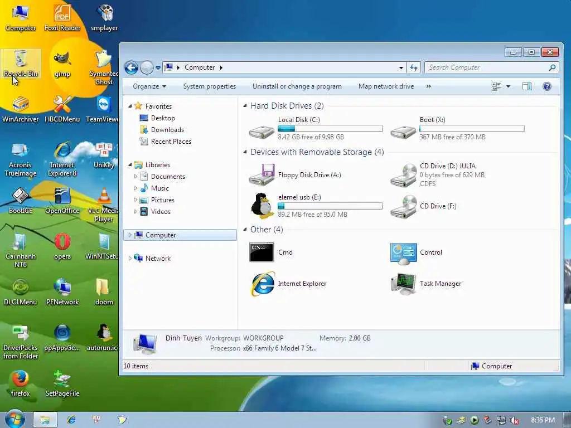This screenshot has height=428, width=571.
Task: Select the doom folder on desktop
Action: point(104,292)
